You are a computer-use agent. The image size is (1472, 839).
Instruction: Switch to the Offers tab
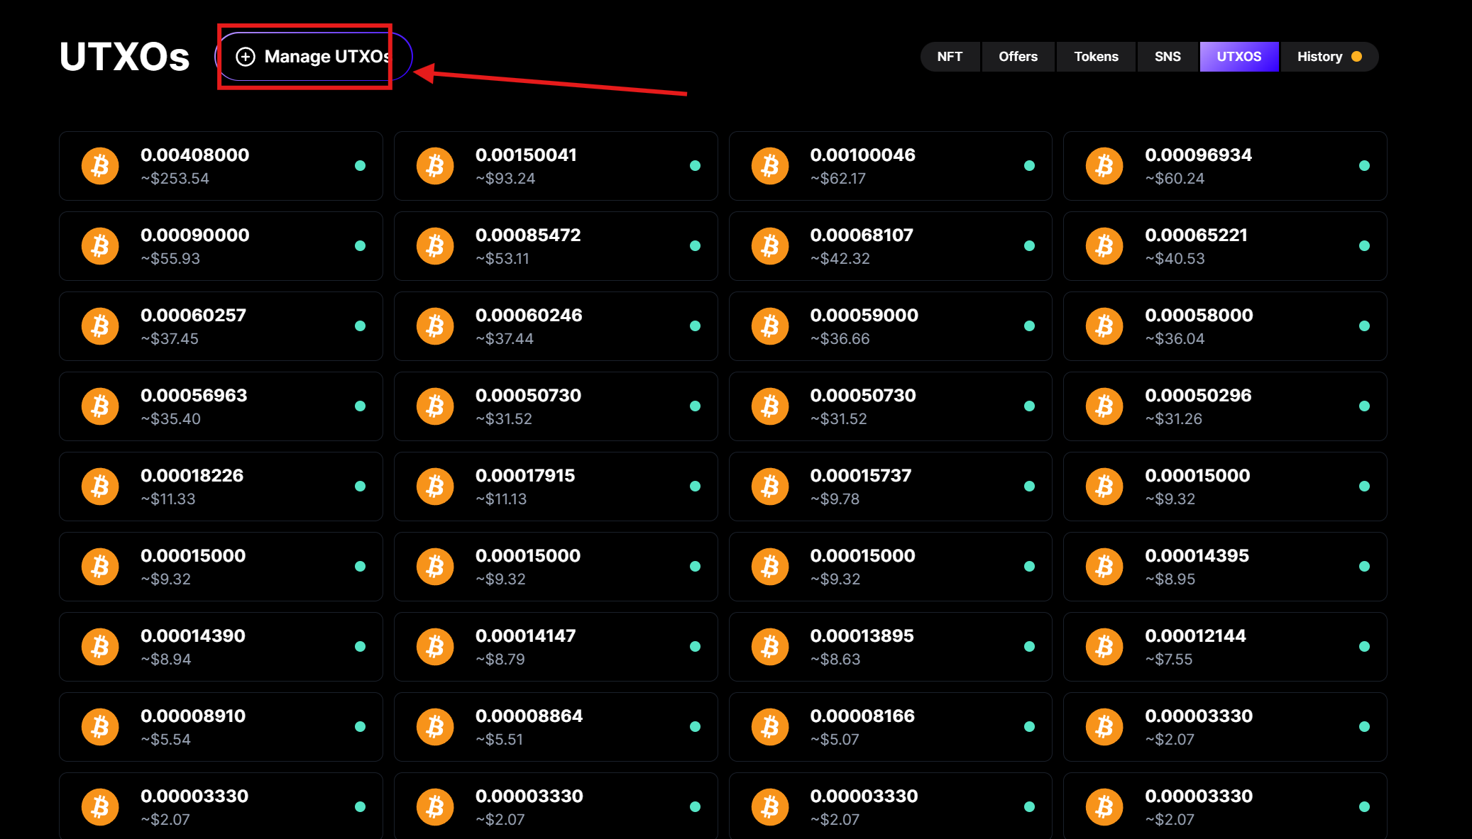tap(1018, 56)
